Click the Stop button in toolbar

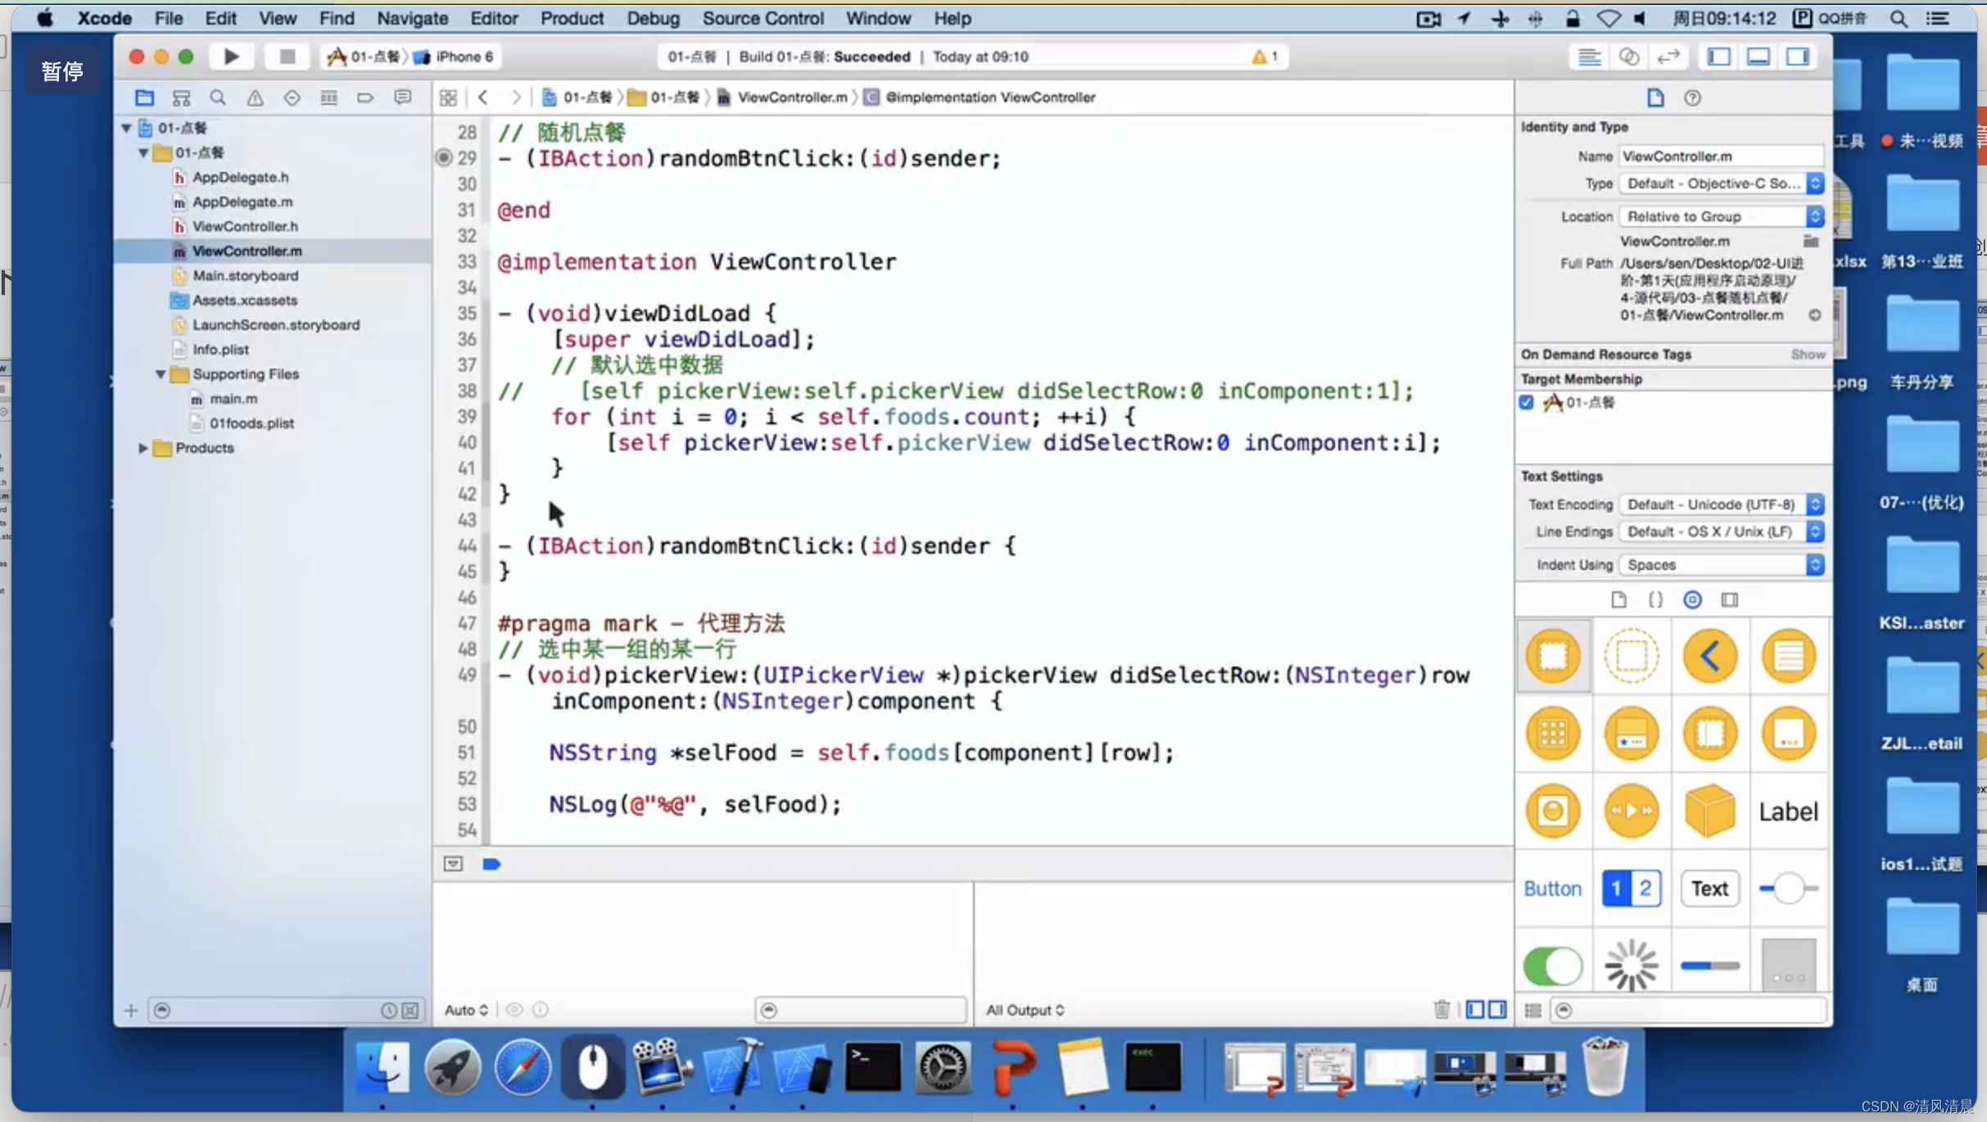pyautogui.click(x=284, y=56)
